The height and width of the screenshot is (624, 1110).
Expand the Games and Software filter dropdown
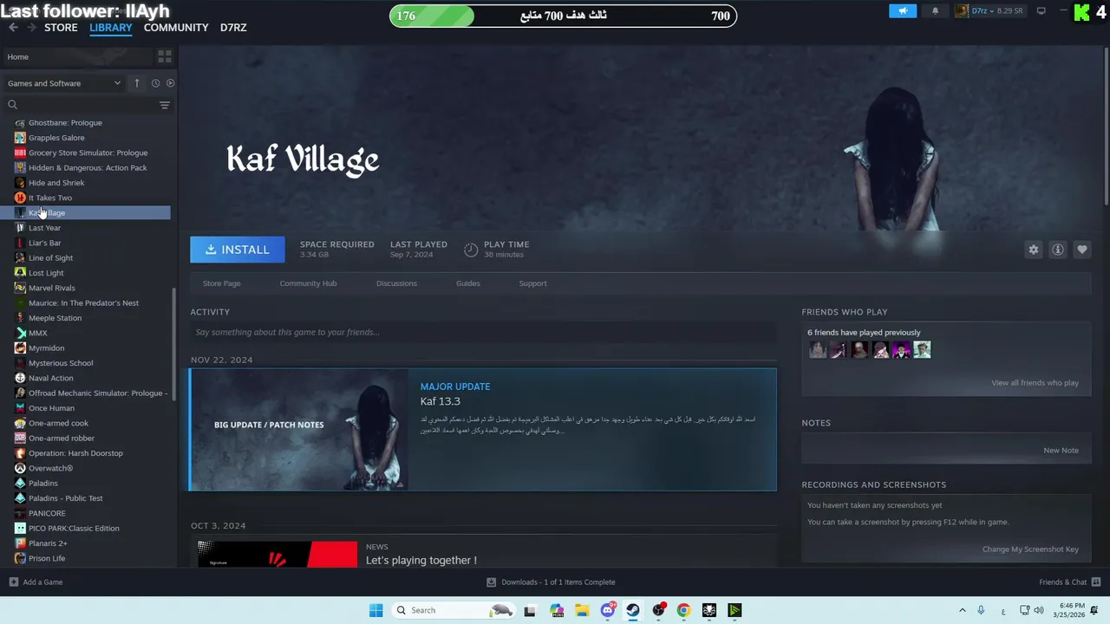click(64, 83)
